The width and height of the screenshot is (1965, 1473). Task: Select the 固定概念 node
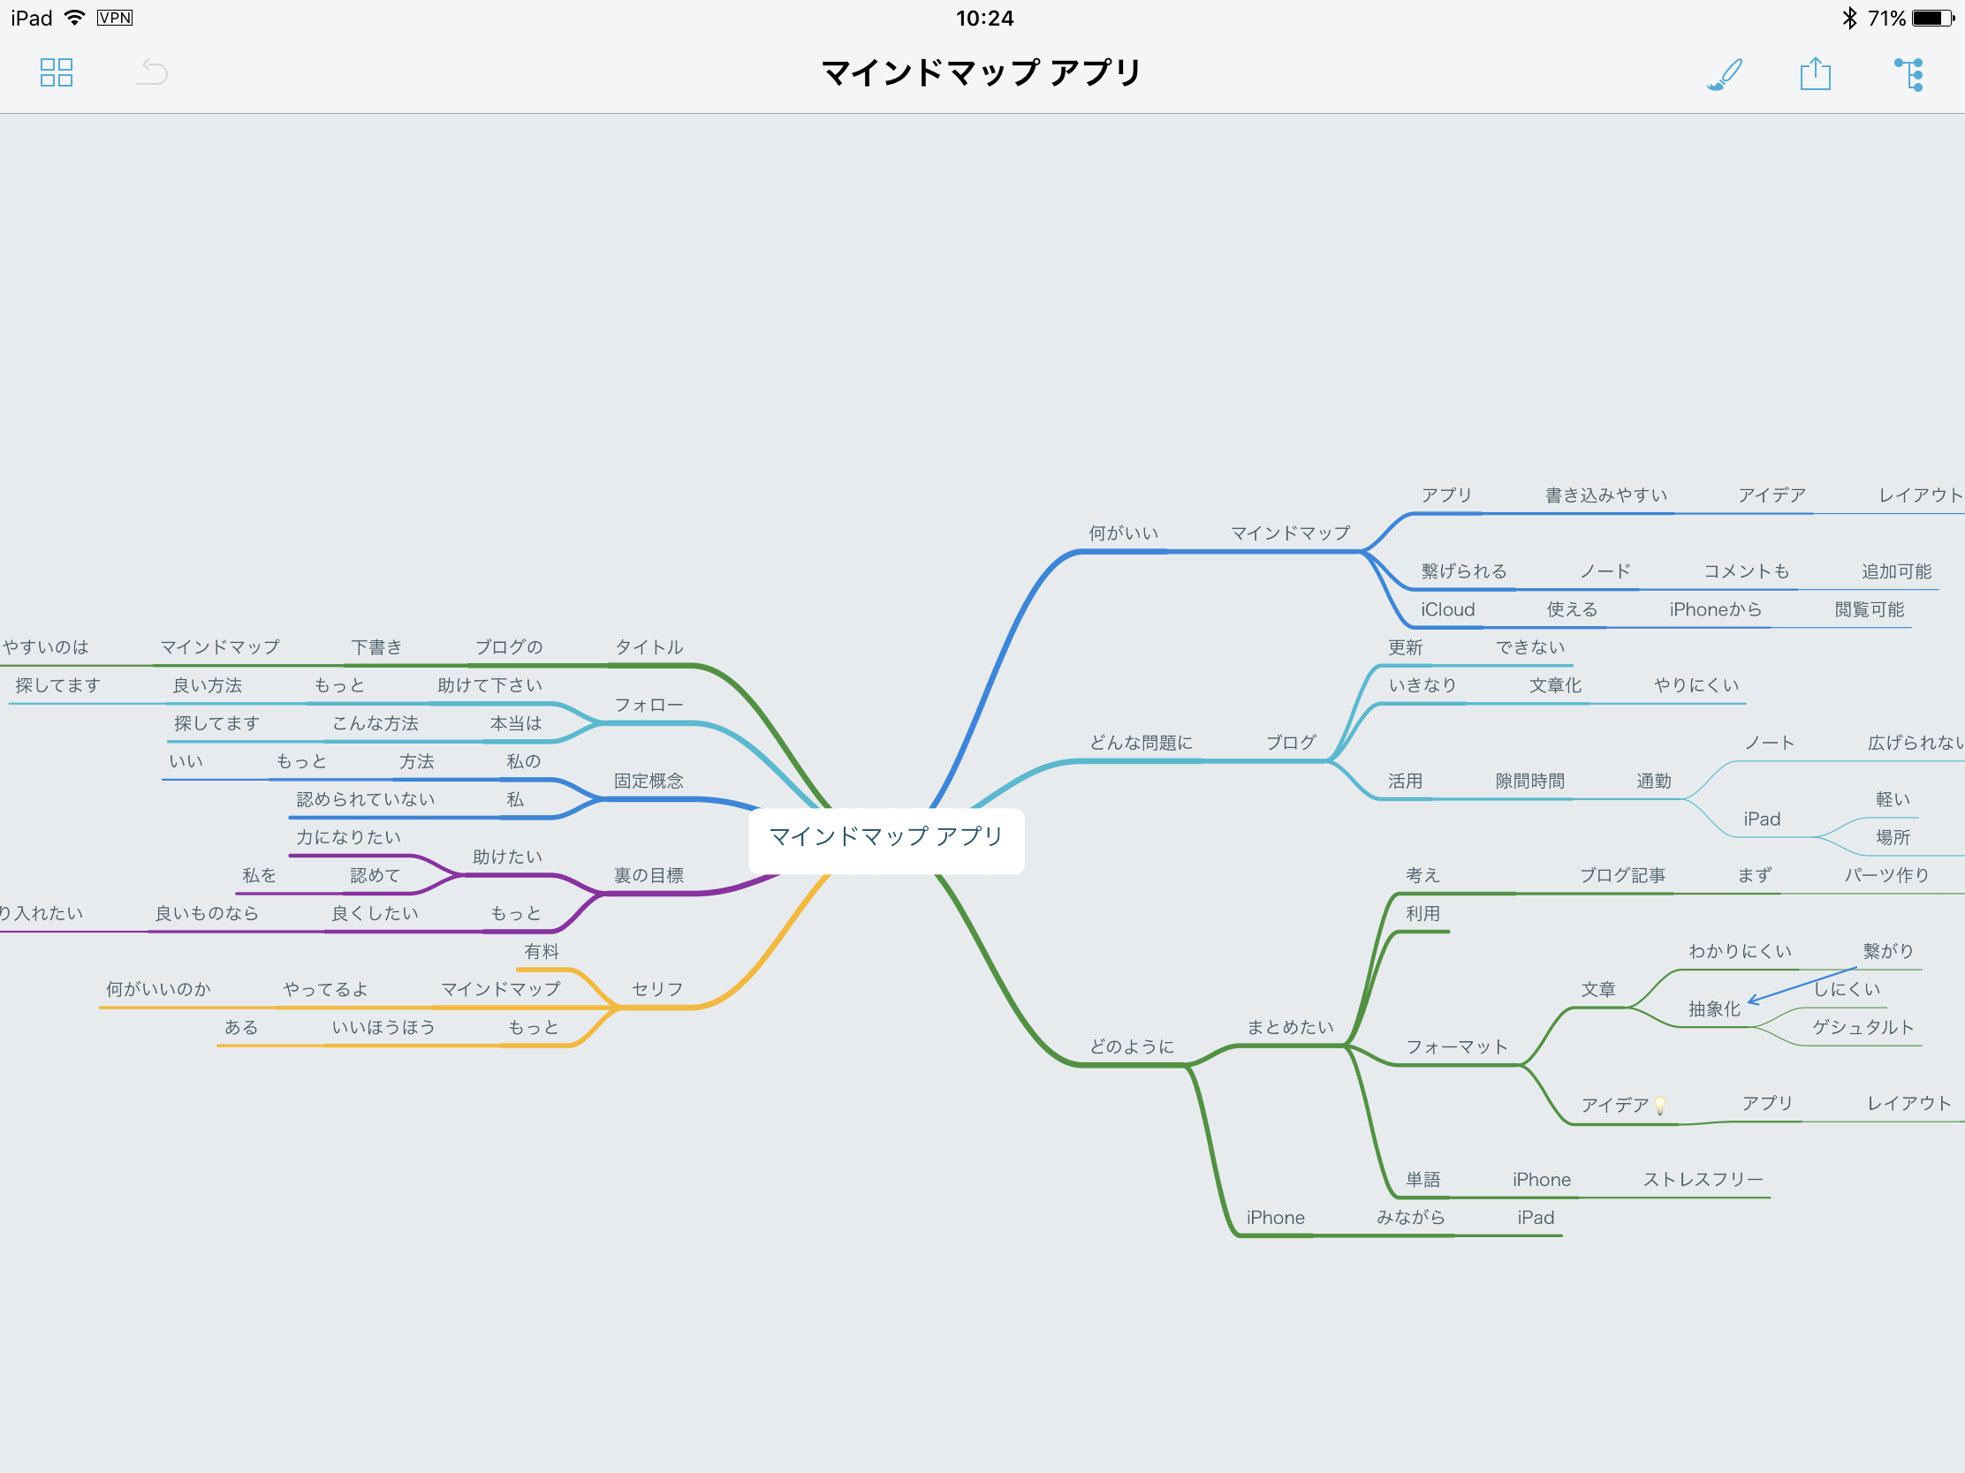(649, 781)
